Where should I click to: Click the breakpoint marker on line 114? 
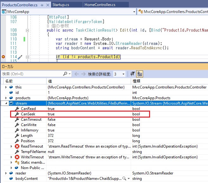(3, 57)
